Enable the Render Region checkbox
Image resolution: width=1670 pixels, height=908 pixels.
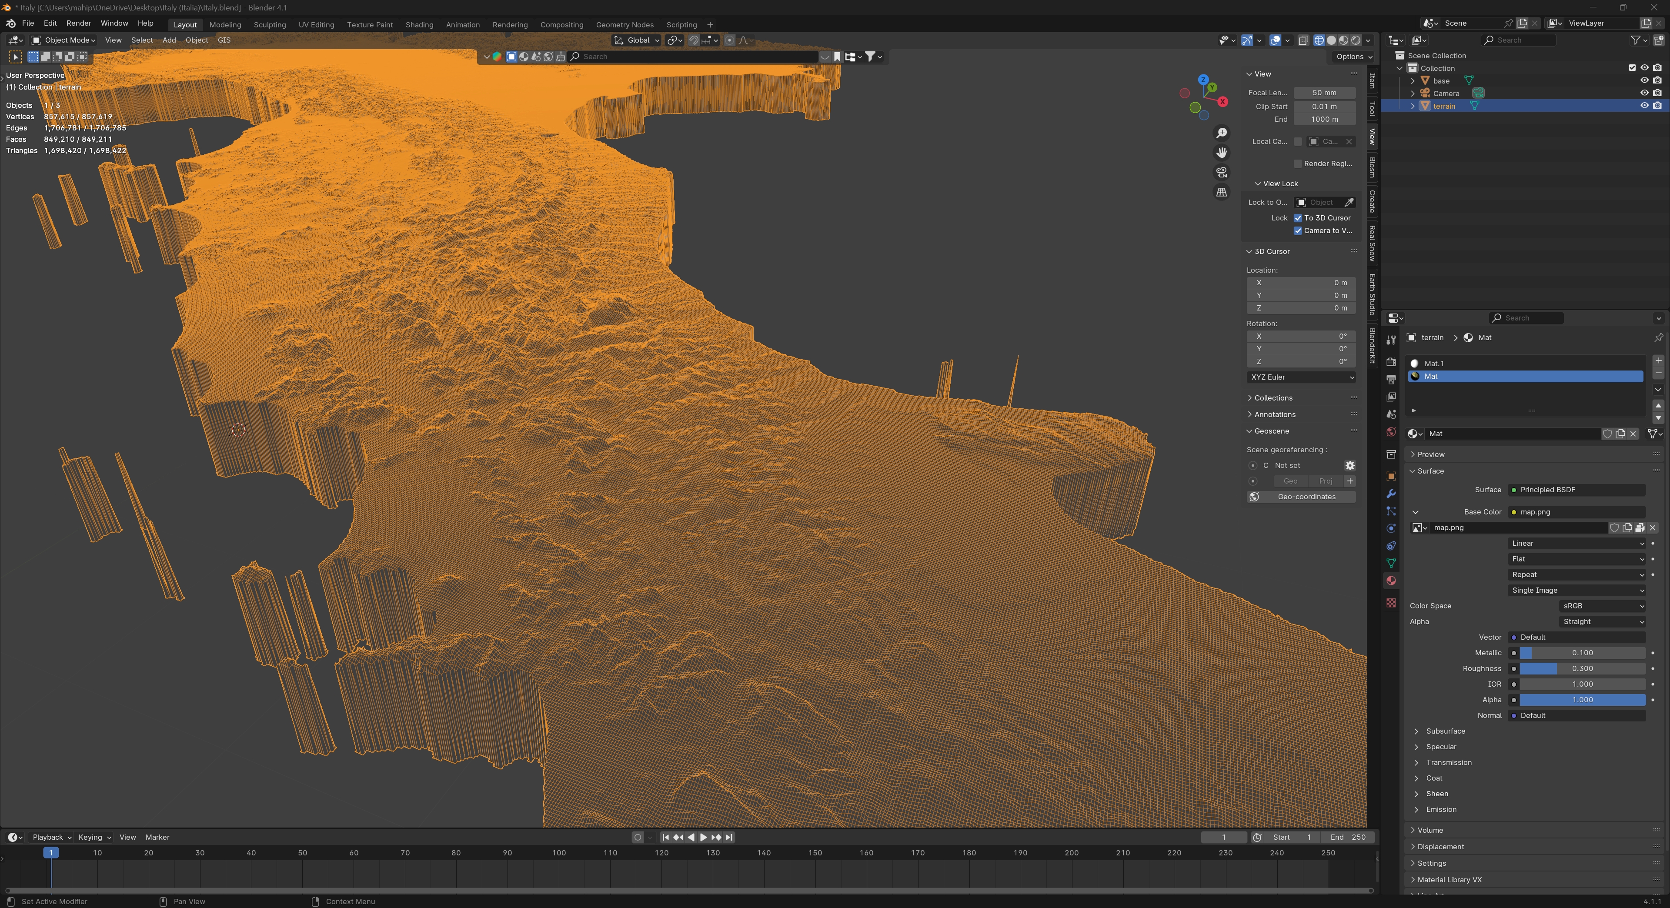point(1298,164)
